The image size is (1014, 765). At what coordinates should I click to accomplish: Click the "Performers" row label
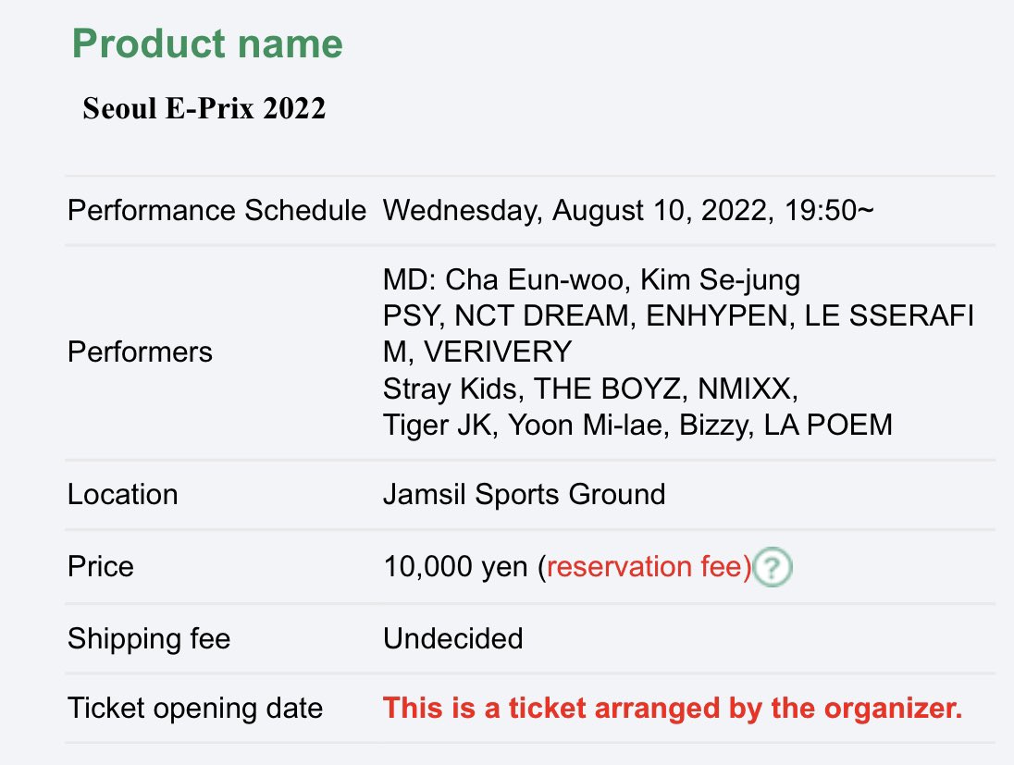(140, 352)
